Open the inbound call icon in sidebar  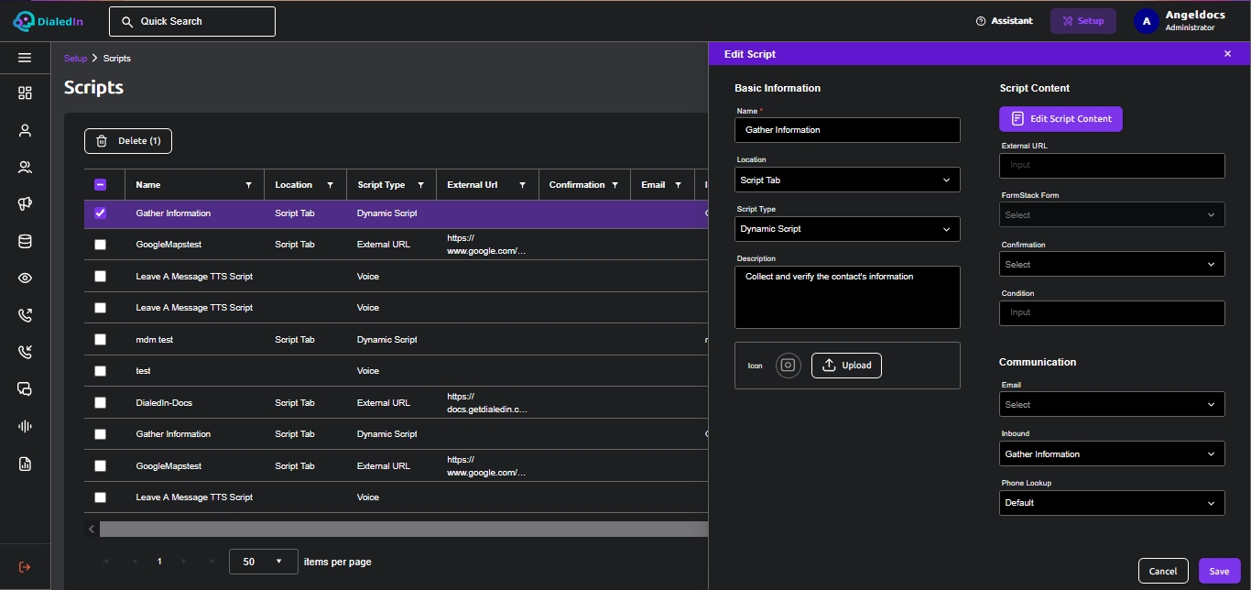click(x=25, y=352)
